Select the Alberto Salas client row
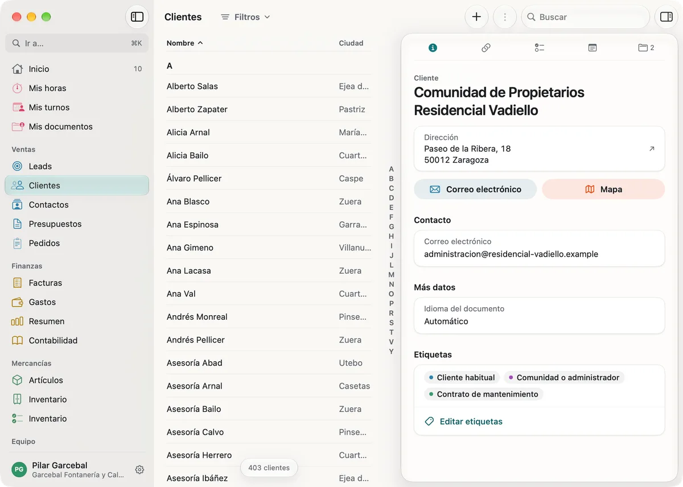Image resolution: width=683 pixels, height=487 pixels. [x=269, y=86]
